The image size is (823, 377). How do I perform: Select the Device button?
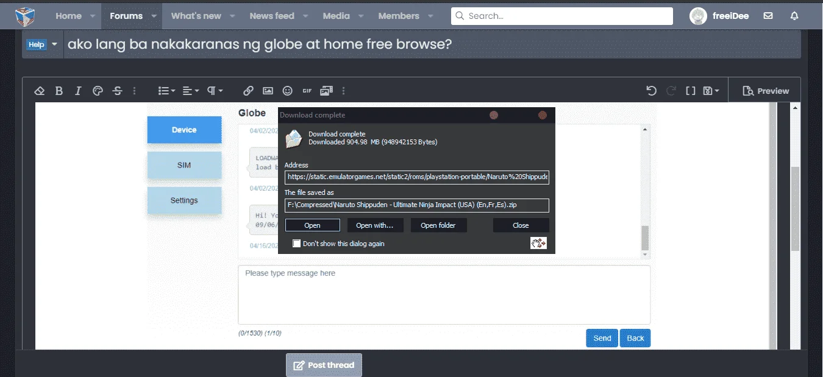184,130
